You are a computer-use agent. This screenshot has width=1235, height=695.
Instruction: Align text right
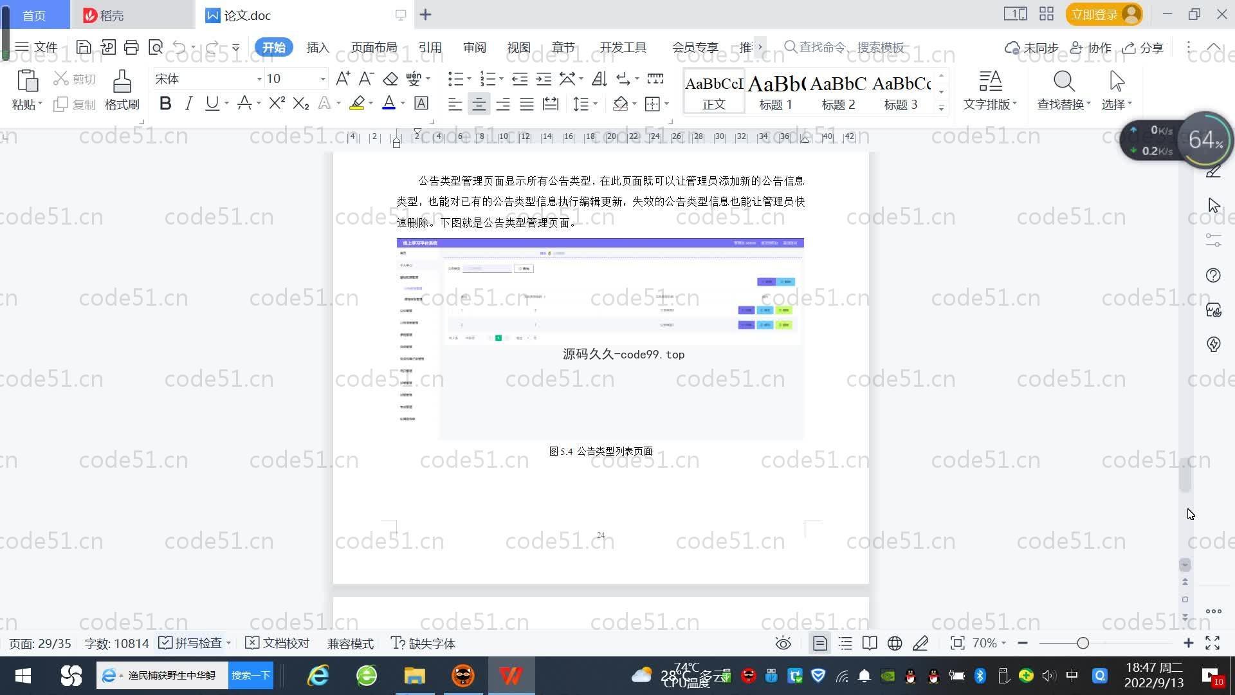tap(502, 104)
